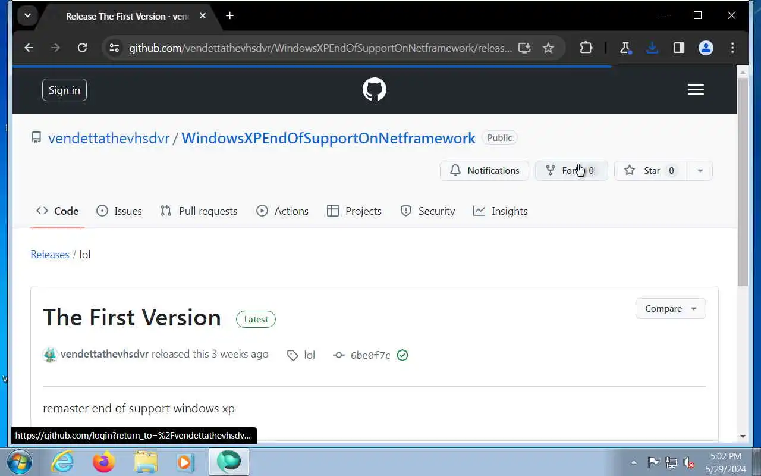This screenshot has width=761, height=476.
Task: Open commit 6be0f7c link
Action: 370,355
